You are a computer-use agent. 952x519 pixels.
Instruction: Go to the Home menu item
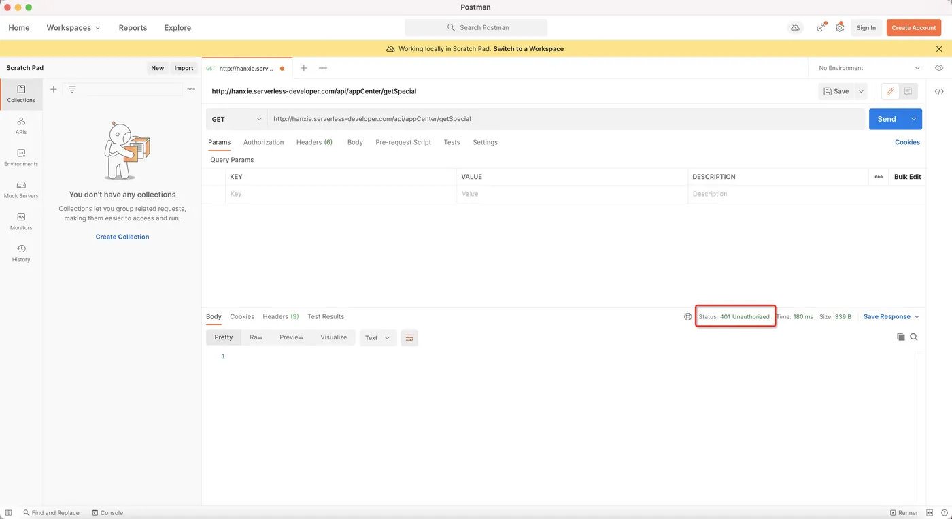[18, 28]
